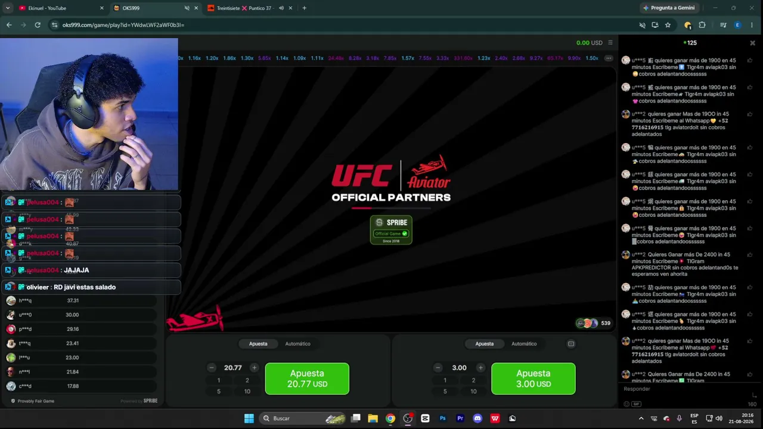763x429 pixels.
Task: Open the Chrome profile avatar
Action: [x=737, y=25]
